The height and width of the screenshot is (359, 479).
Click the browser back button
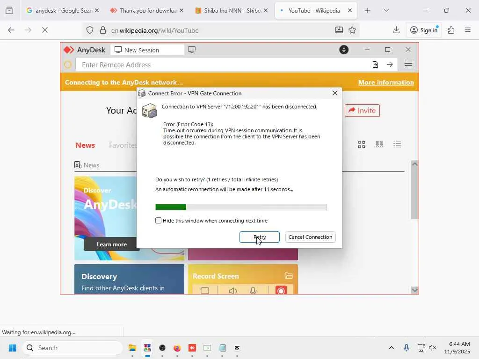(11, 30)
